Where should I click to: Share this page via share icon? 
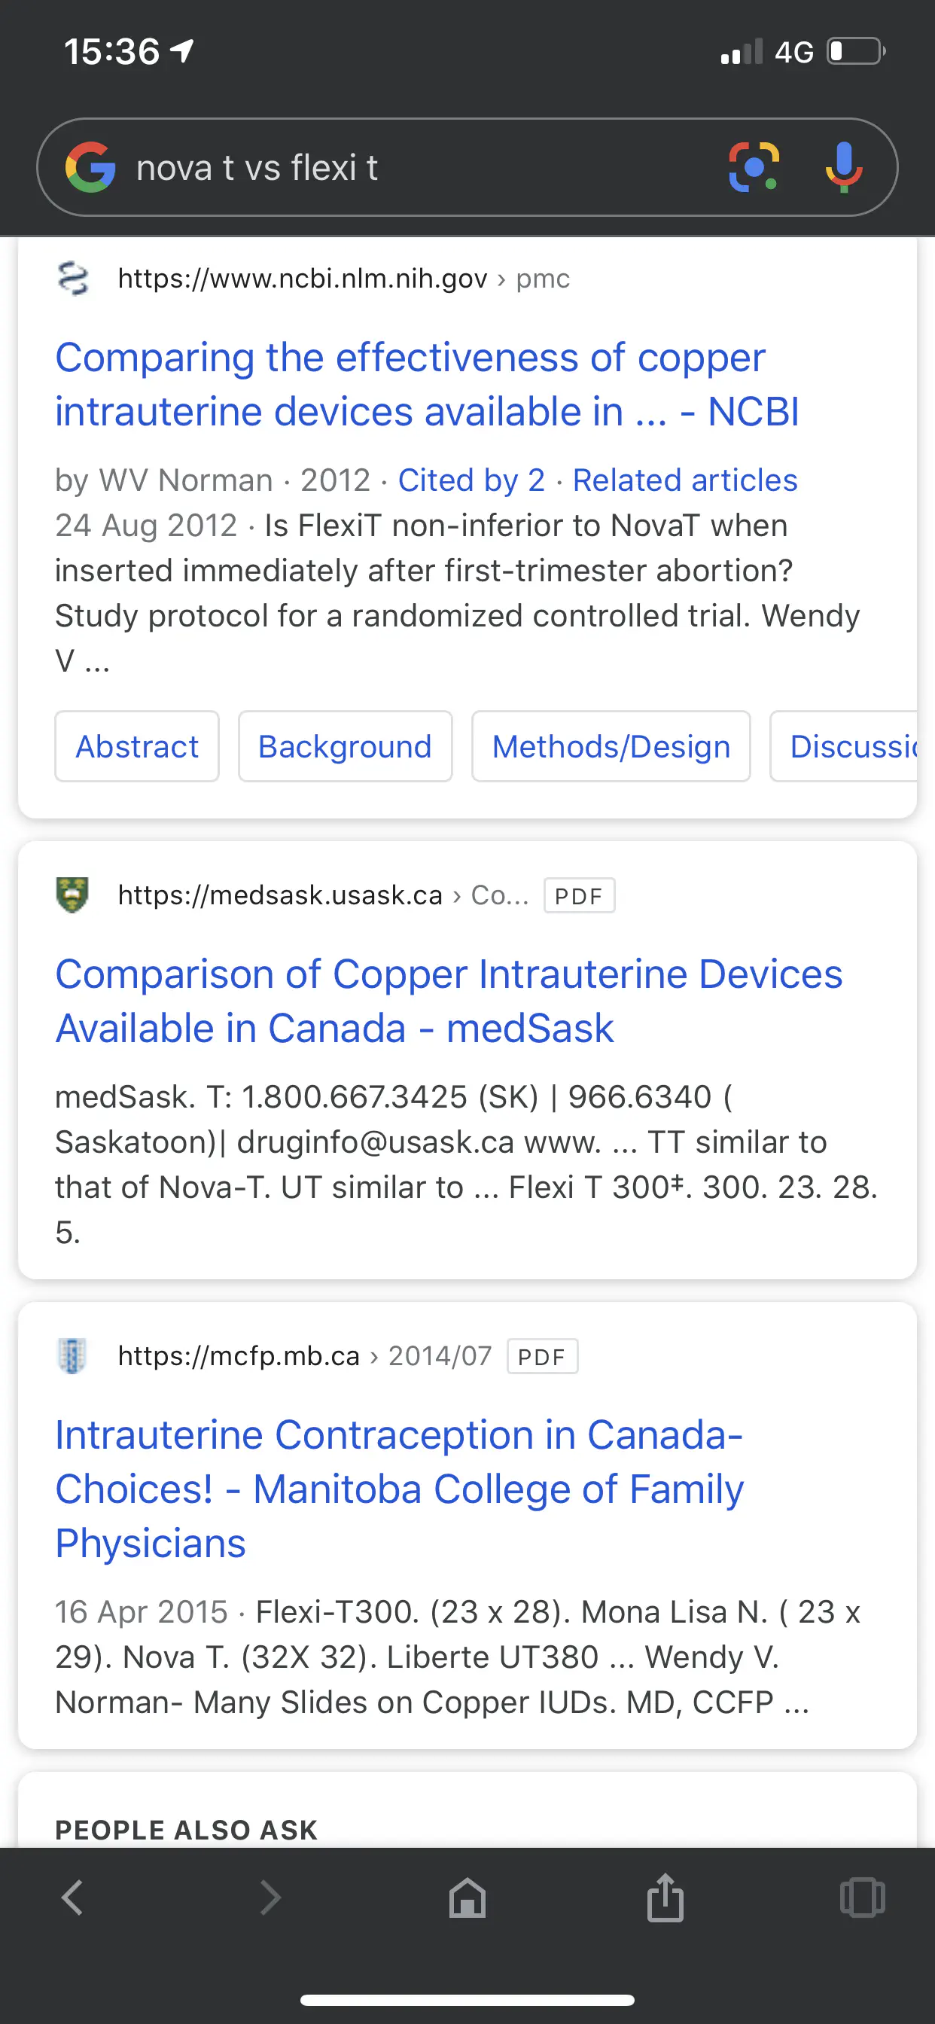pyautogui.click(x=665, y=1897)
